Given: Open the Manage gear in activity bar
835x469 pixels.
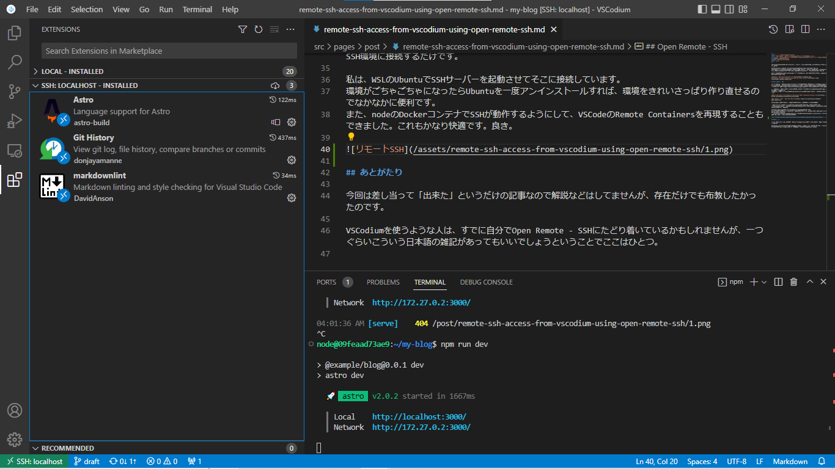Looking at the screenshot, I should click(x=15, y=440).
